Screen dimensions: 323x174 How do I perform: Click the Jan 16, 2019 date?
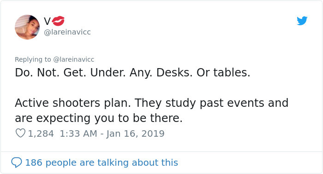click(135, 133)
